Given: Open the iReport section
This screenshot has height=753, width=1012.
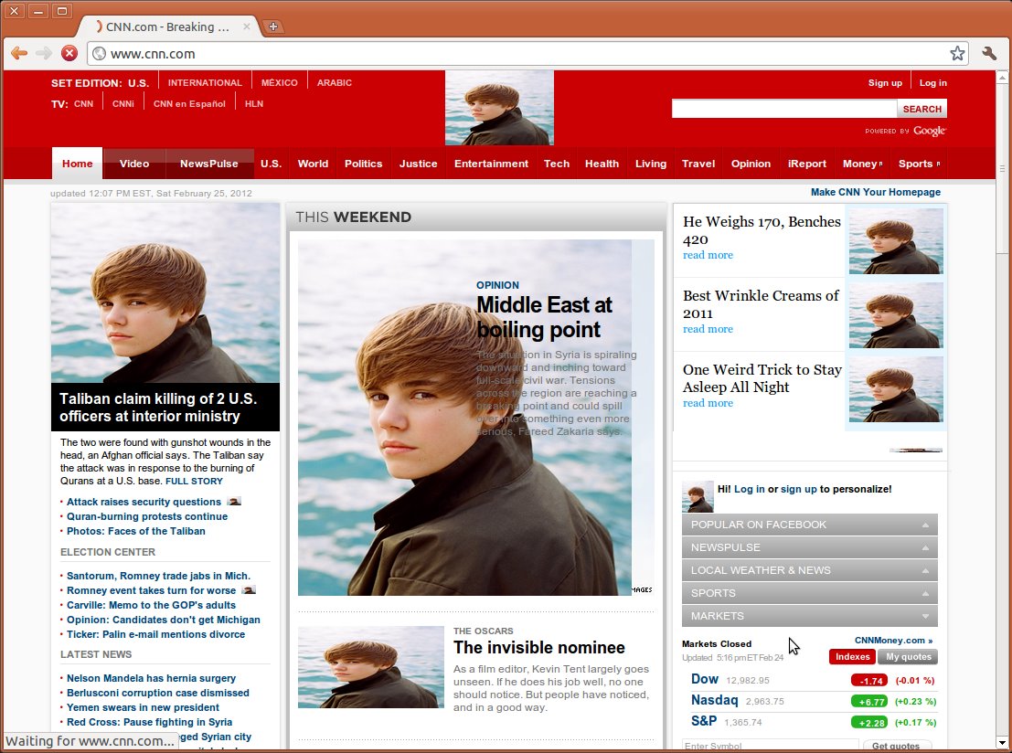Looking at the screenshot, I should click(806, 164).
